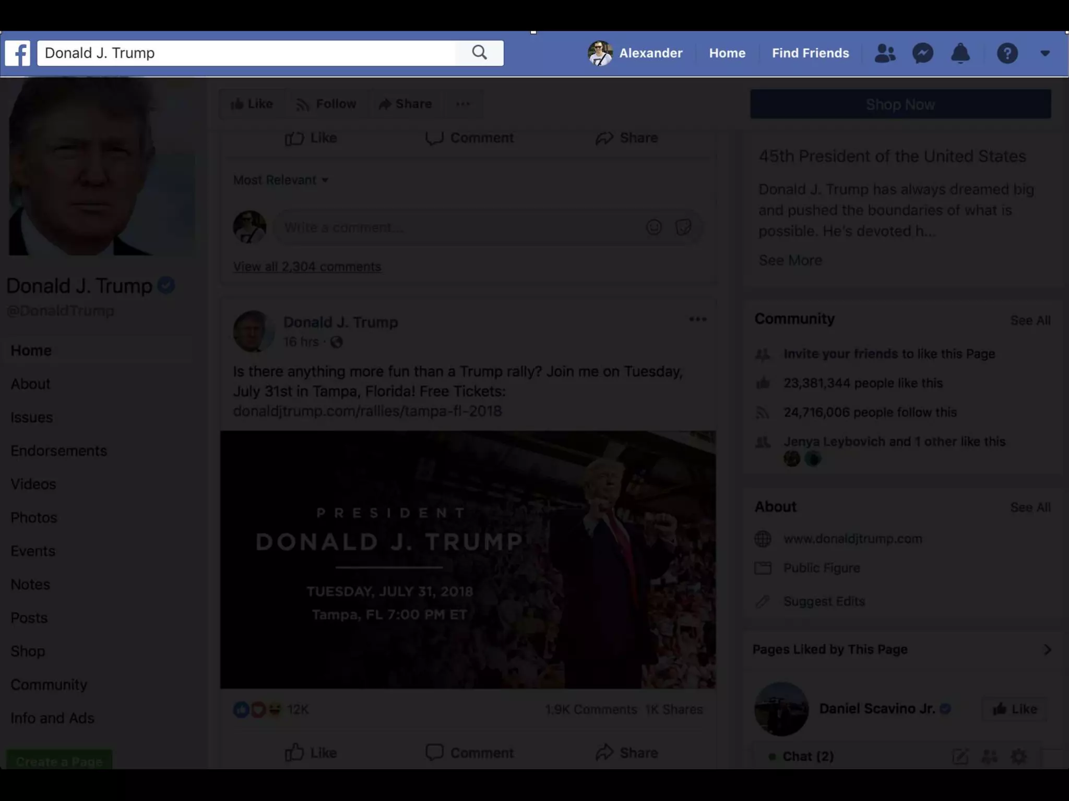View all 2,304 comments

point(307,266)
